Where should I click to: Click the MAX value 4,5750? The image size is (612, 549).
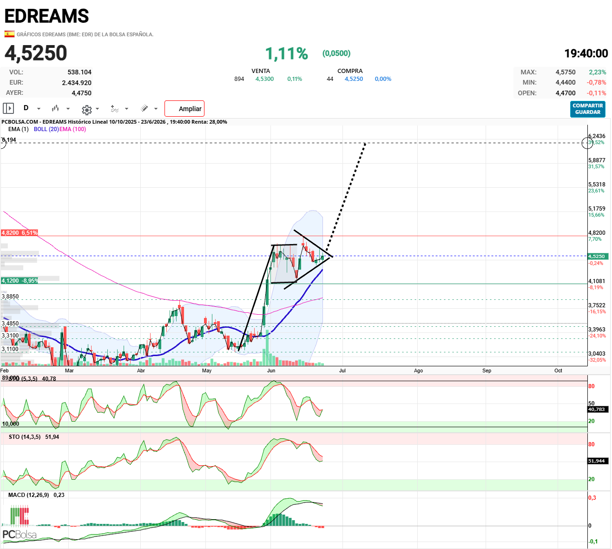pos(566,72)
